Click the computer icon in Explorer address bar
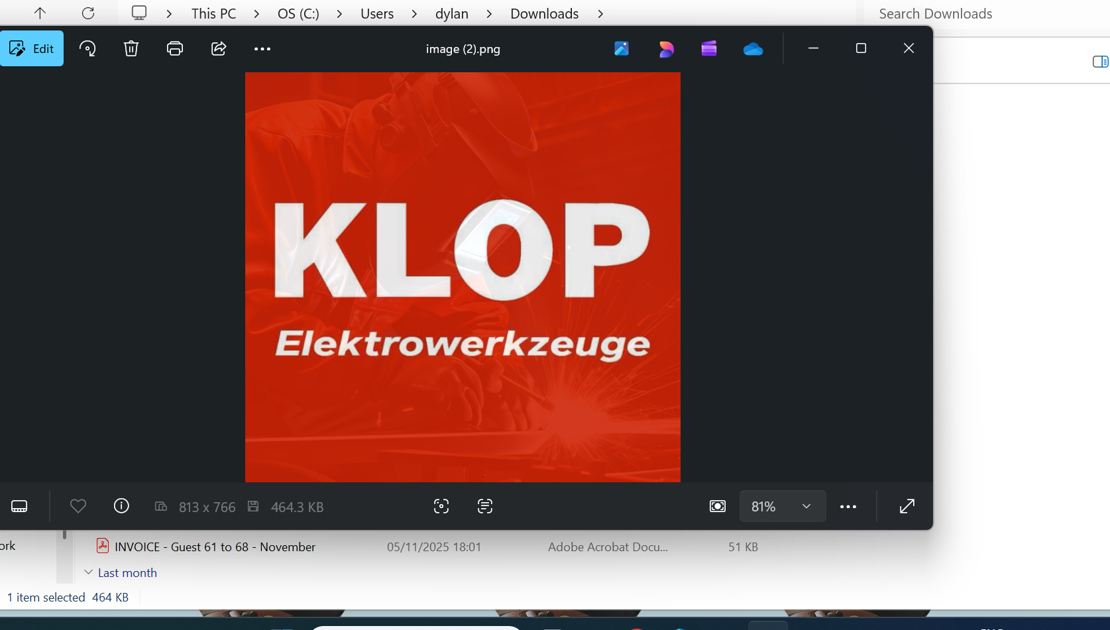Screen dimensions: 1110x630 coord(139,13)
